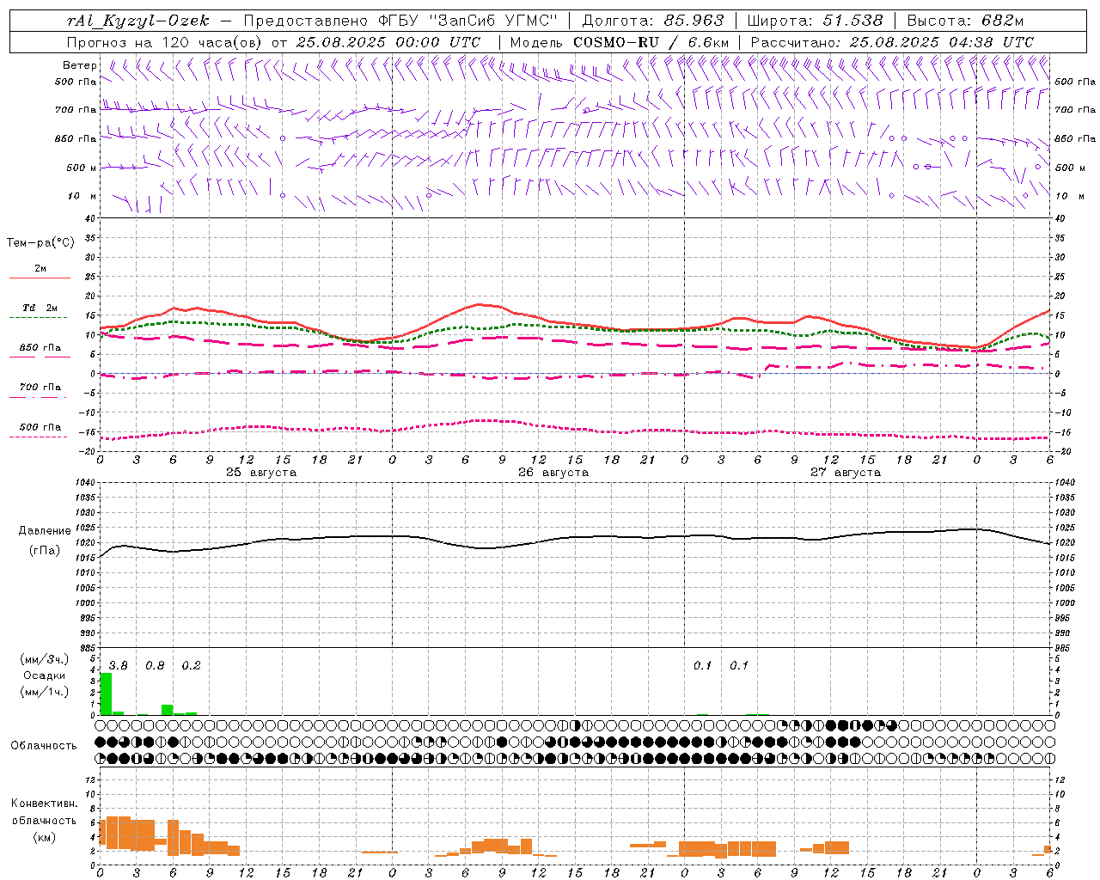Click the Тем-ра(°C) axis title
Viewport: 1100px width, 880px height.
pyautogui.click(x=40, y=242)
